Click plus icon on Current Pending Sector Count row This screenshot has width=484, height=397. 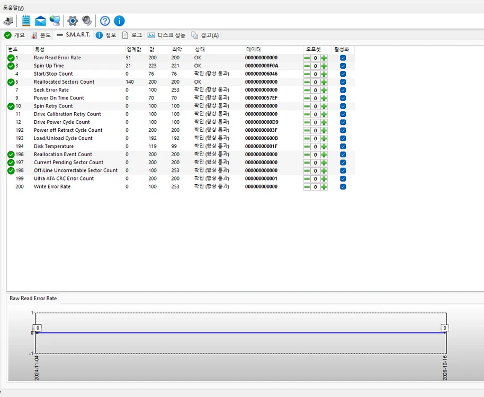[324, 163]
